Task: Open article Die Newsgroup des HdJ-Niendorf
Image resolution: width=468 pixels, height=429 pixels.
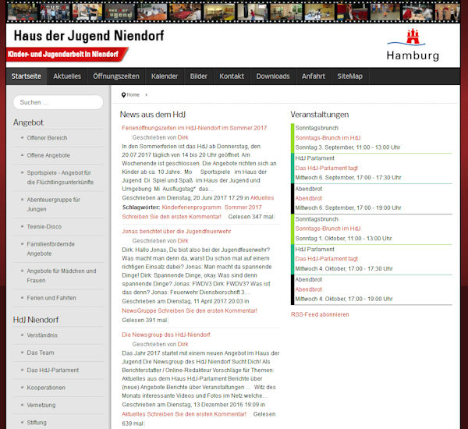Action: click(166, 335)
